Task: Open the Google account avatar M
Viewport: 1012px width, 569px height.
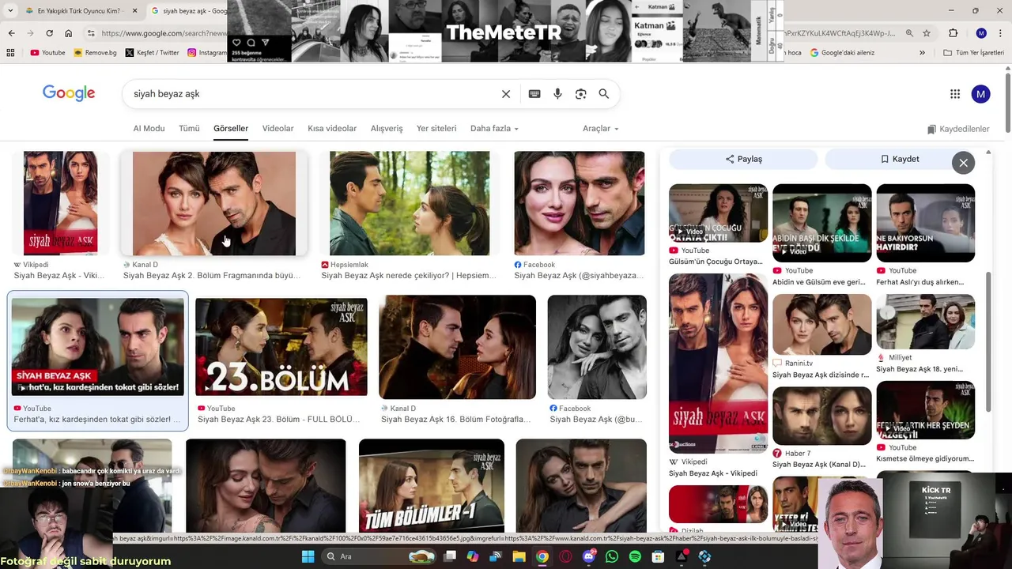Action: coord(980,94)
